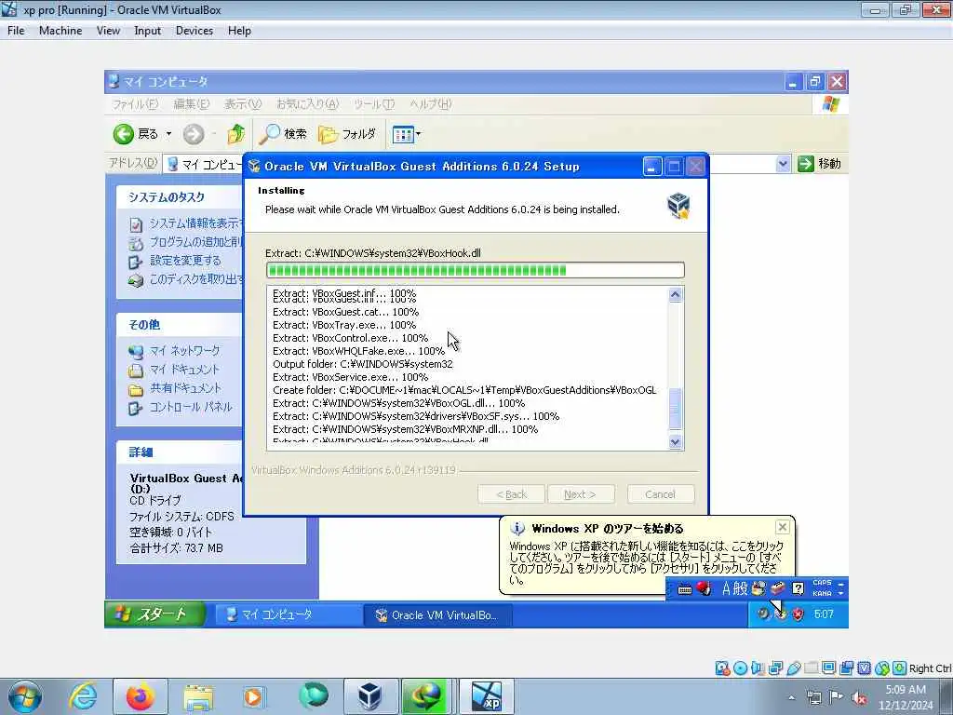This screenshot has height=715, width=953.
Task: Open the Devices menu
Action: coord(194,31)
